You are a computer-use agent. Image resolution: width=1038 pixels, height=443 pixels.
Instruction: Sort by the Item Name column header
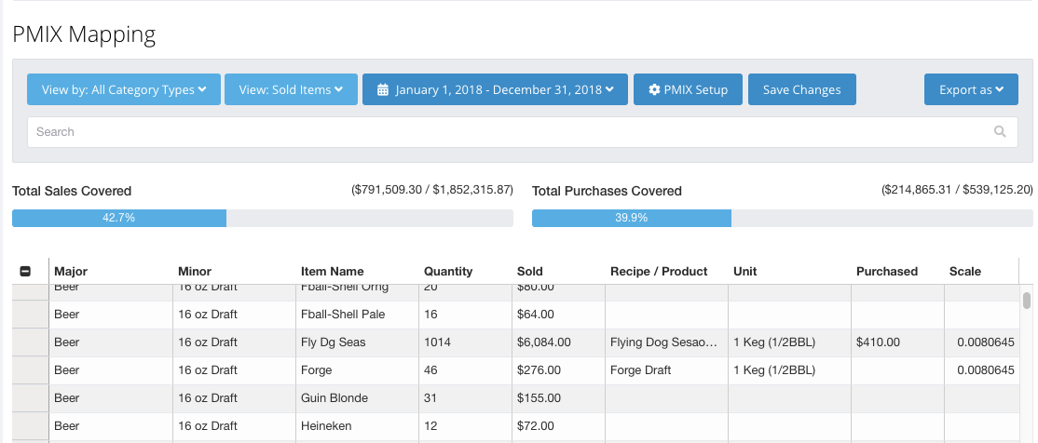pyautogui.click(x=332, y=272)
